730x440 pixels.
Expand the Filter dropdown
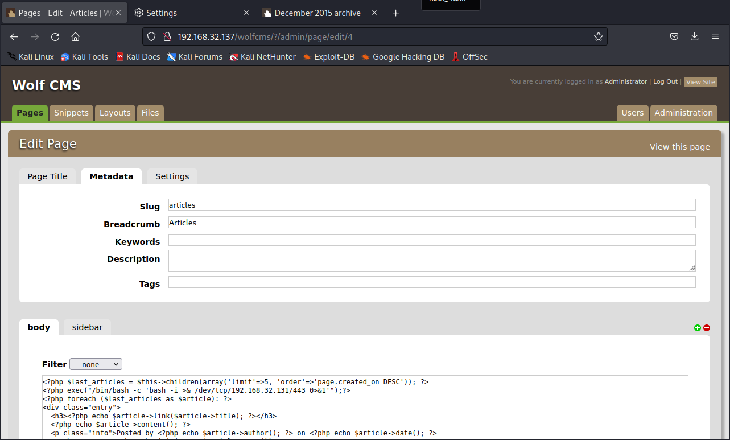[x=96, y=364]
